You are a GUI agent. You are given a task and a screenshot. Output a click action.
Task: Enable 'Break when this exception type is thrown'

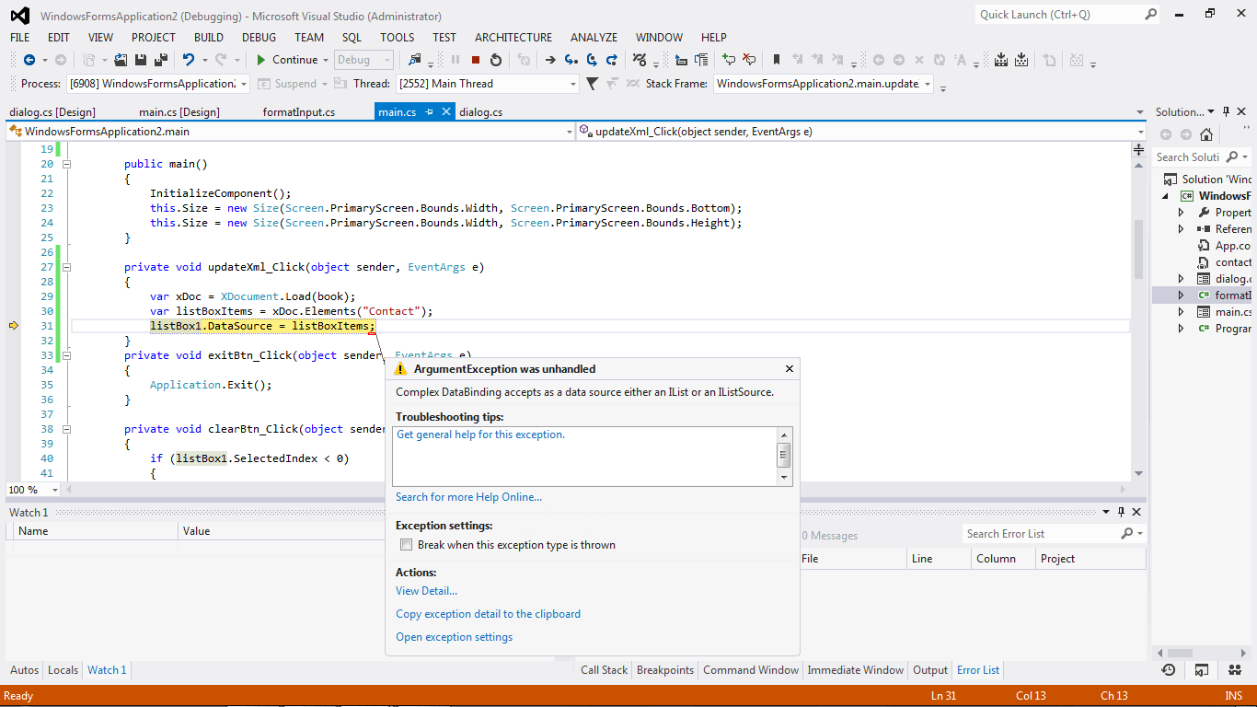click(x=406, y=545)
